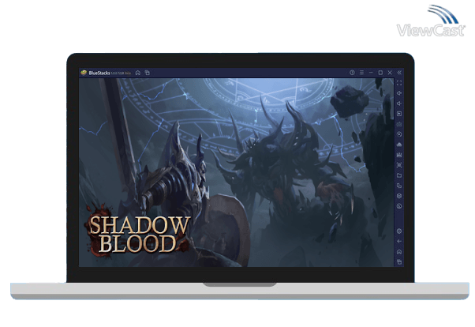
Task: Open the macro recorder icon in sidebar
Action: [x=399, y=155]
